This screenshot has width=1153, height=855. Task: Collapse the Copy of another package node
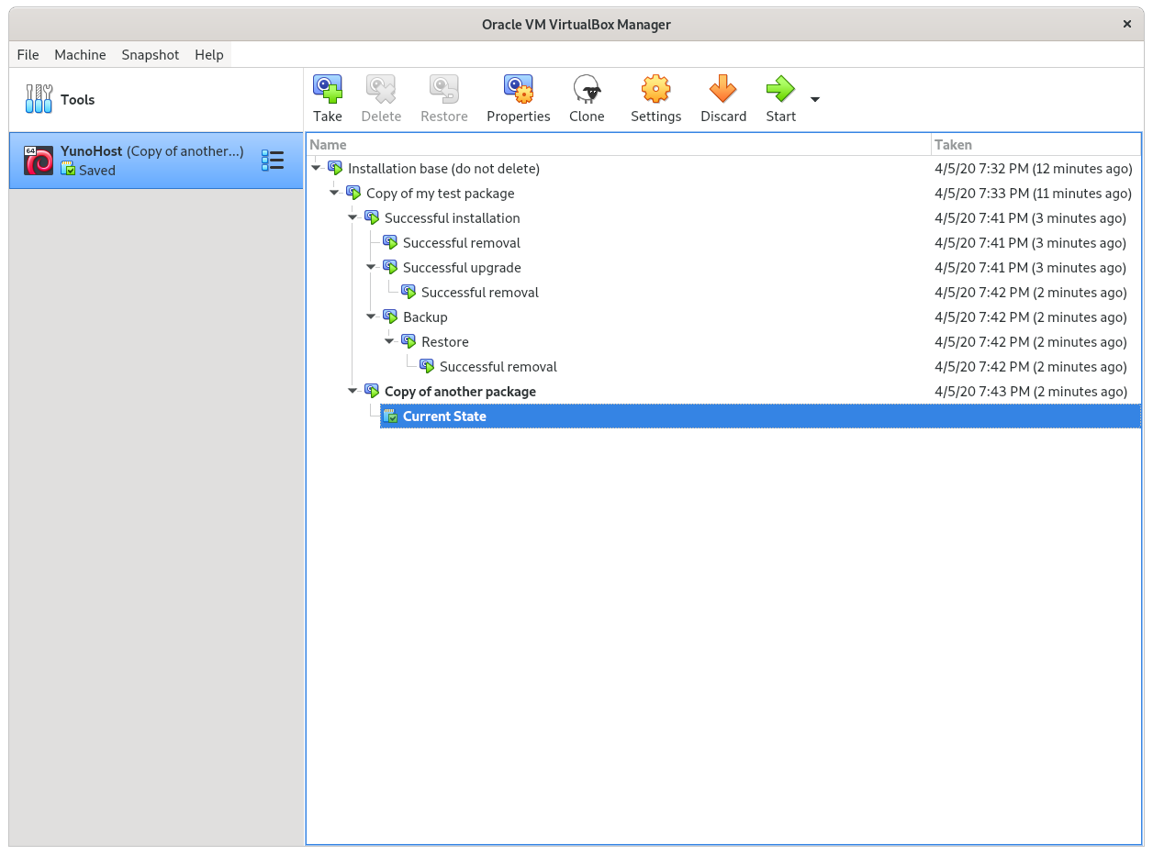point(353,392)
